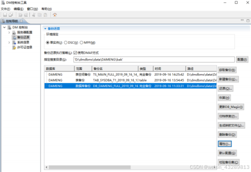Sort by the 类型 column header

click(x=146, y=69)
